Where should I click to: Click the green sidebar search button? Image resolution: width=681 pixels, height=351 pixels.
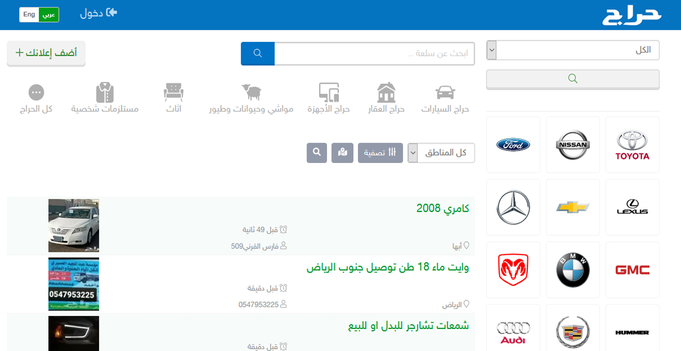tap(573, 79)
